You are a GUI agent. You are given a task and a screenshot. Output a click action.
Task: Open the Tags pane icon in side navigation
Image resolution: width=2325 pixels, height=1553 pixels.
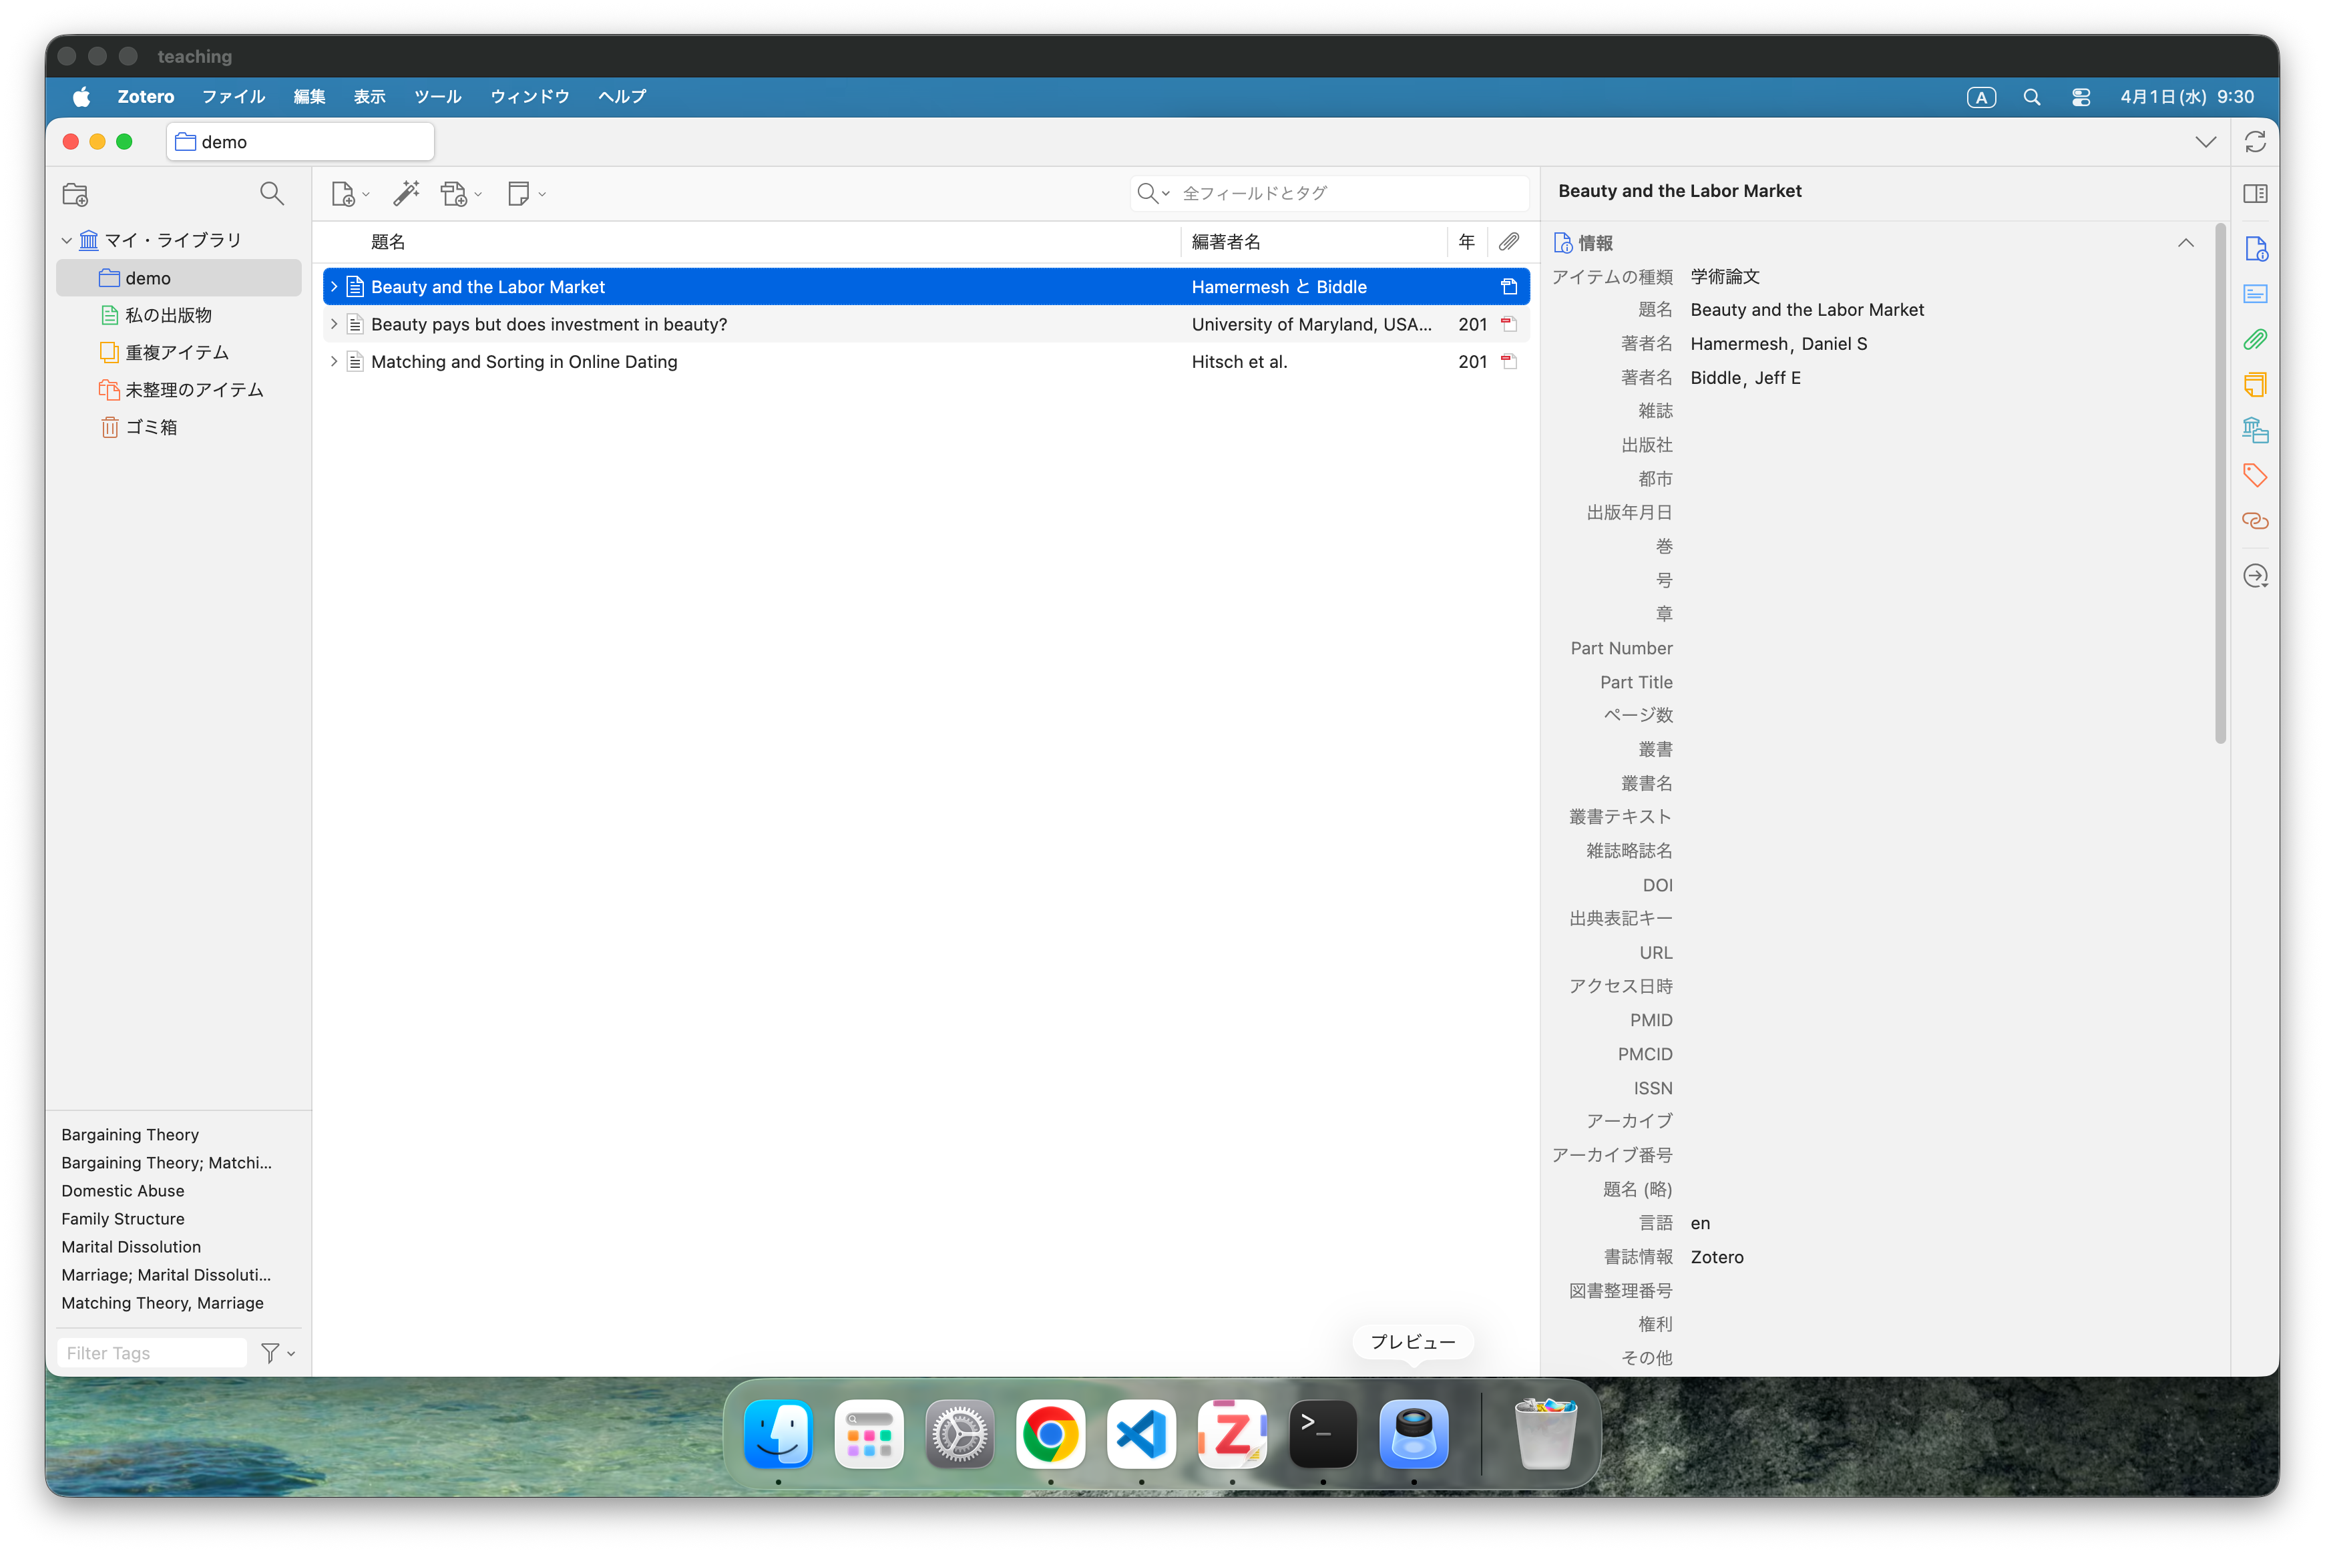2255,475
